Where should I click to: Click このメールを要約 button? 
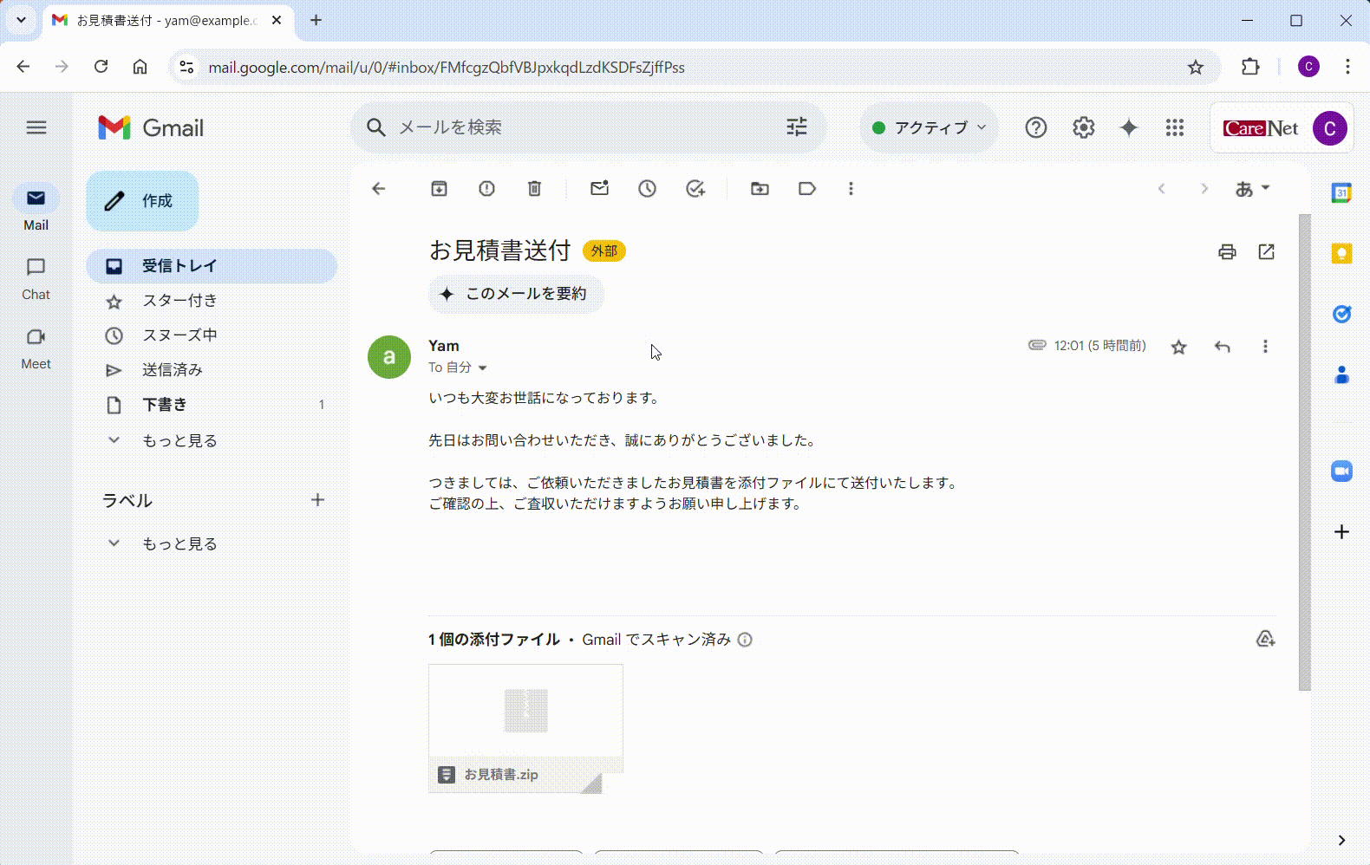tap(516, 294)
